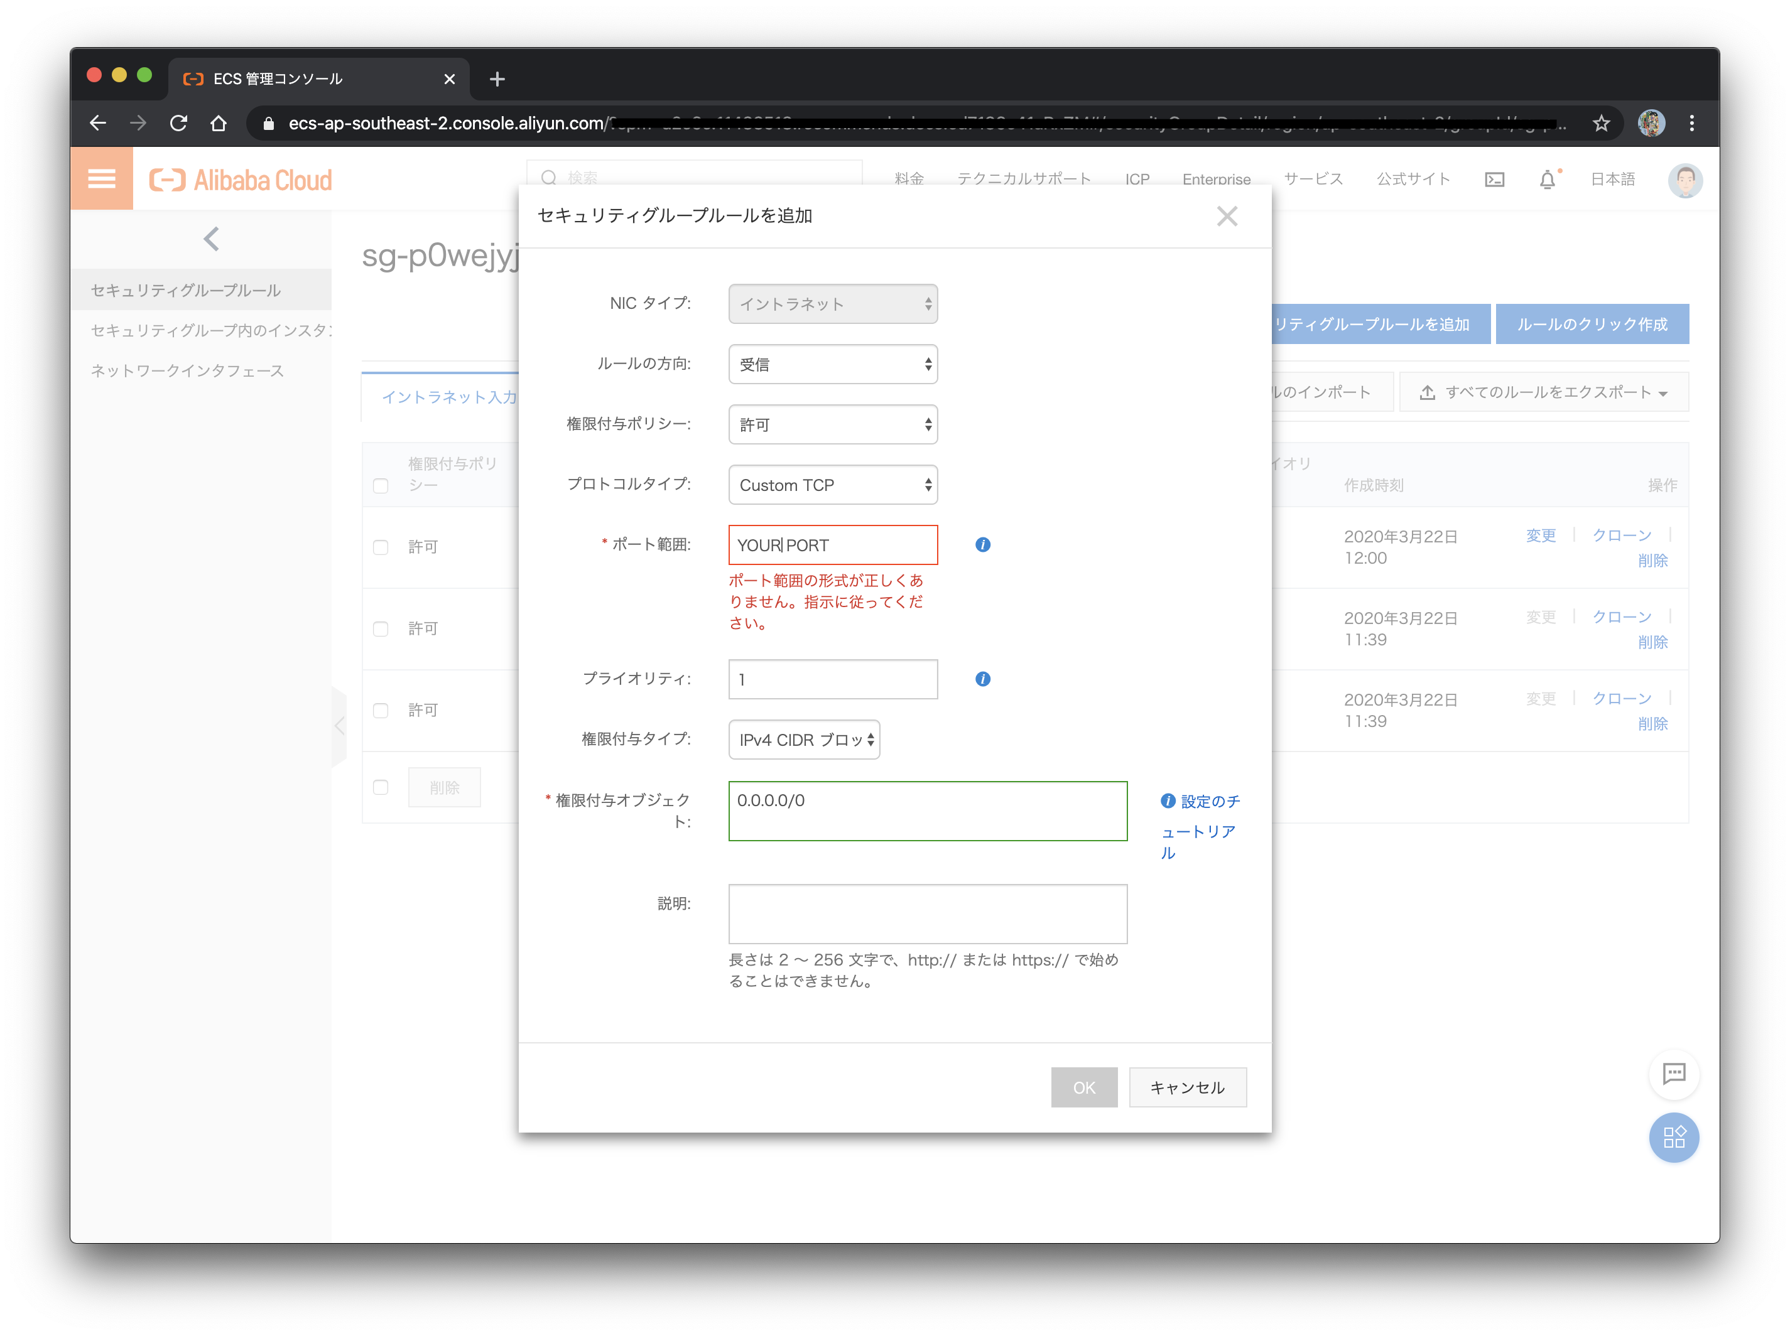The width and height of the screenshot is (1790, 1336).
Task: Click the floating apps grid icon
Action: click(x=1674, y=1138)
